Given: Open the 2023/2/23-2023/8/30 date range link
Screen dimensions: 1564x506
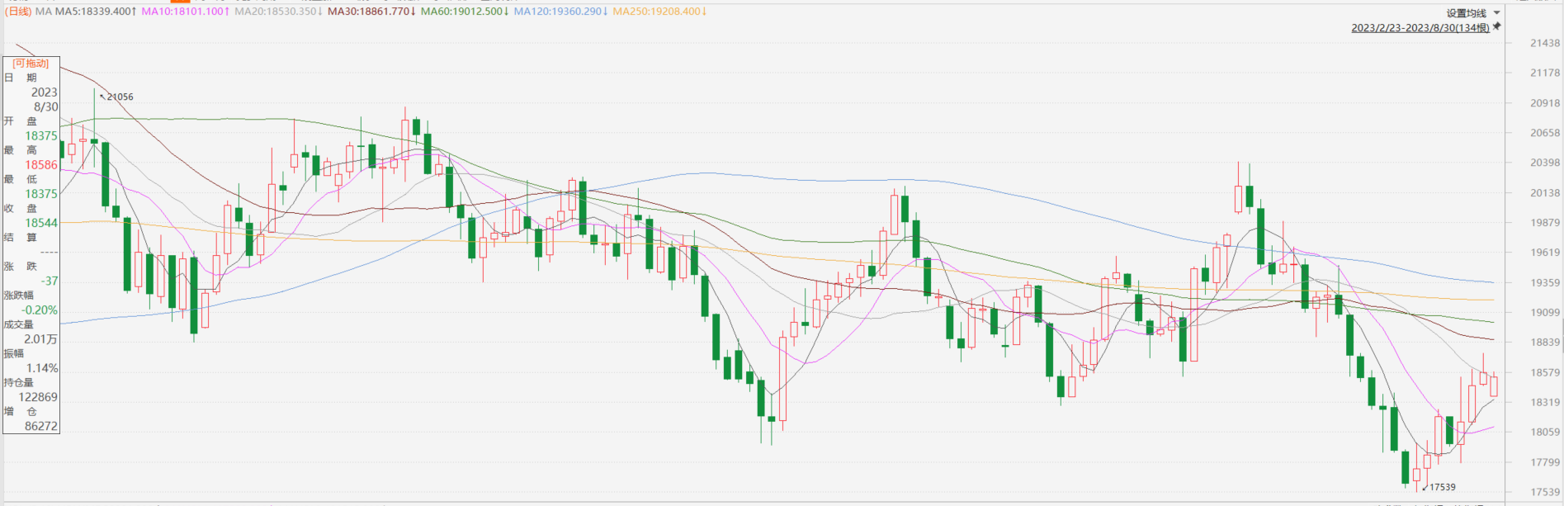Looking at the screenshot, I should pos(1420,27).
